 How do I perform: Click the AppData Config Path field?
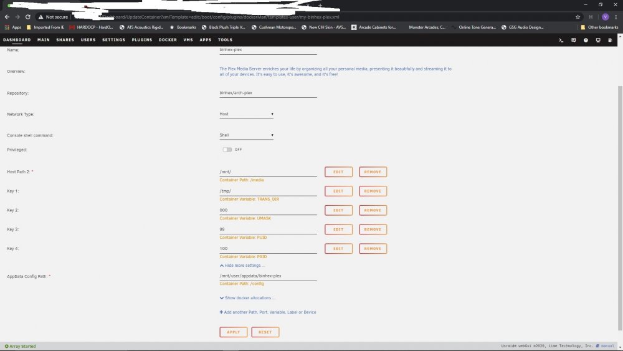click(x=268, y=276)
